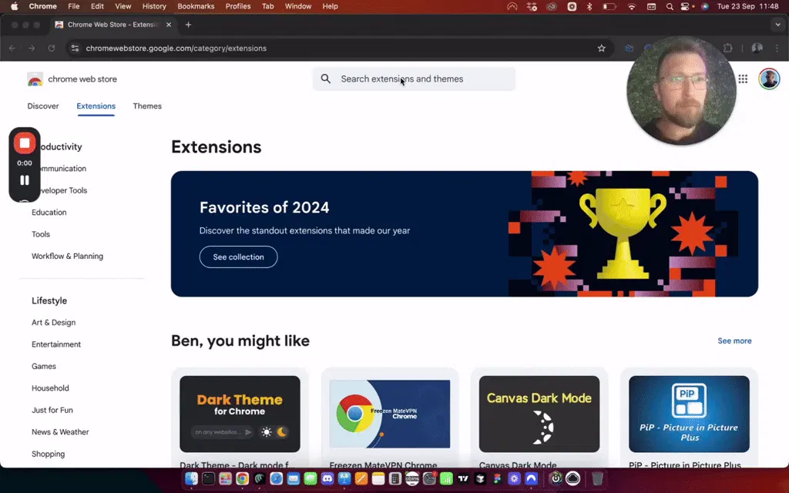Open the Education category
Image resolution: width=789 pixels, height=493 pixels.
point(49,213)
